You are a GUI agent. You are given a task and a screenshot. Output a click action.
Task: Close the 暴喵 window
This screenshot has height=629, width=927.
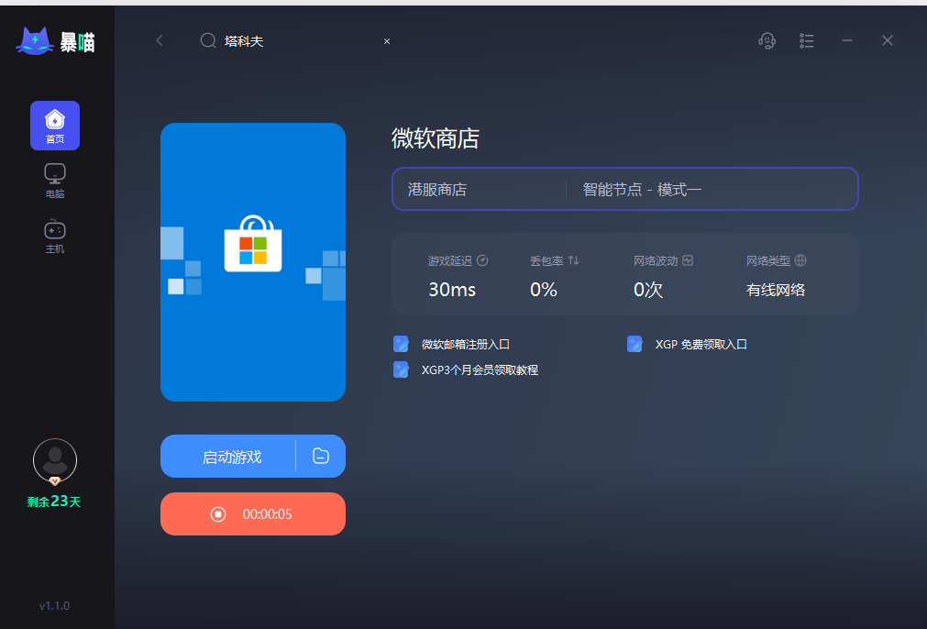(x=888, y=40)
